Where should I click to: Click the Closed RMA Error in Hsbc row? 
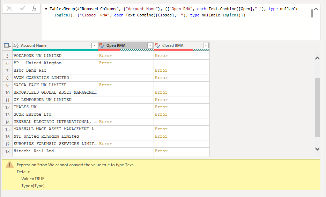161,70
